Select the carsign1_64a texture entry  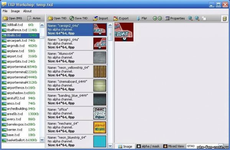point(77,44)
